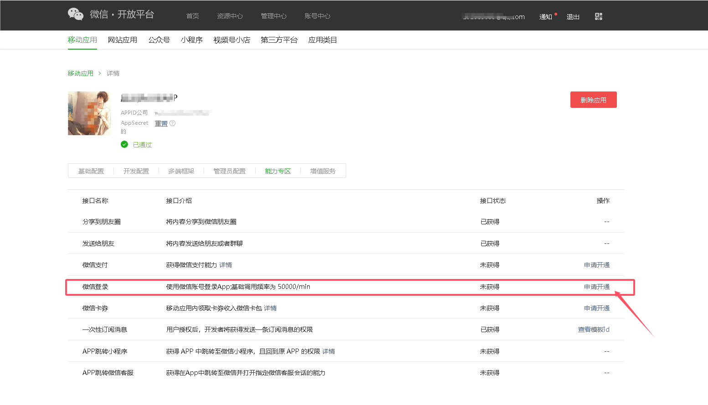Open the 开发配置 section tab
708x405 pixels.
pyautogui.click(x=136, y=171)
